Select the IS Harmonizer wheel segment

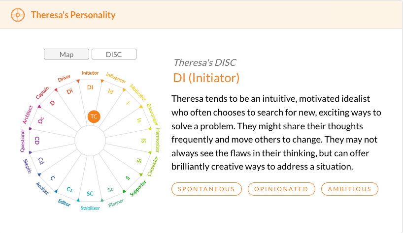click(x=143, y=141)
